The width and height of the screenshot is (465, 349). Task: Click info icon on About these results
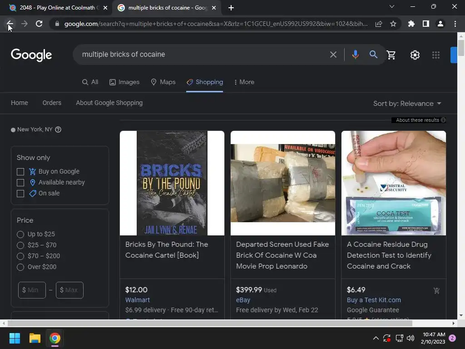[443, 120]
